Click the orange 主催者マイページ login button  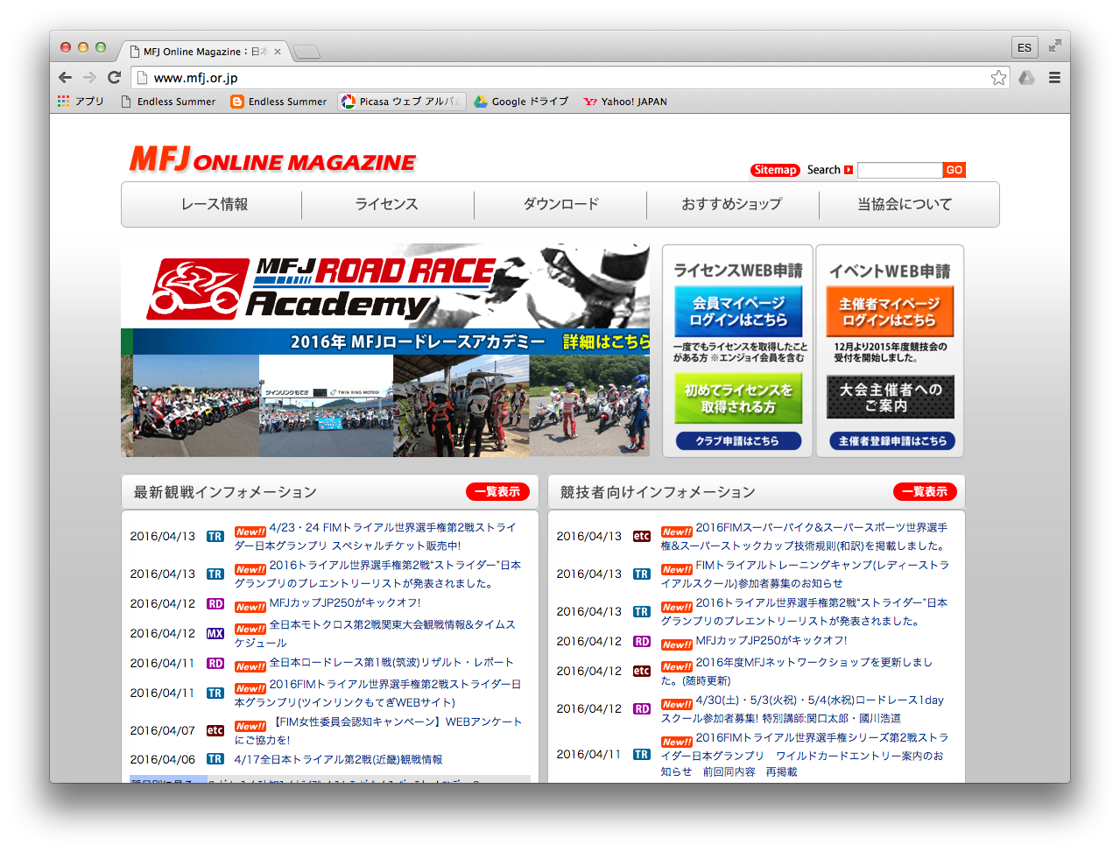(890, 311)
